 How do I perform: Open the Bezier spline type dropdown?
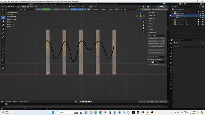point(159,36)
